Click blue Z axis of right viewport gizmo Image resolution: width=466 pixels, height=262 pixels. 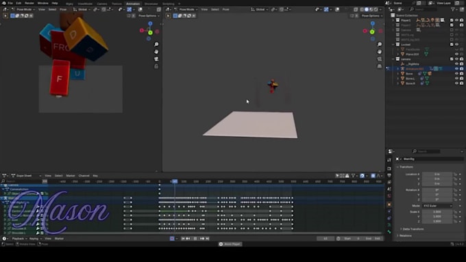click(x=373, y=23)
